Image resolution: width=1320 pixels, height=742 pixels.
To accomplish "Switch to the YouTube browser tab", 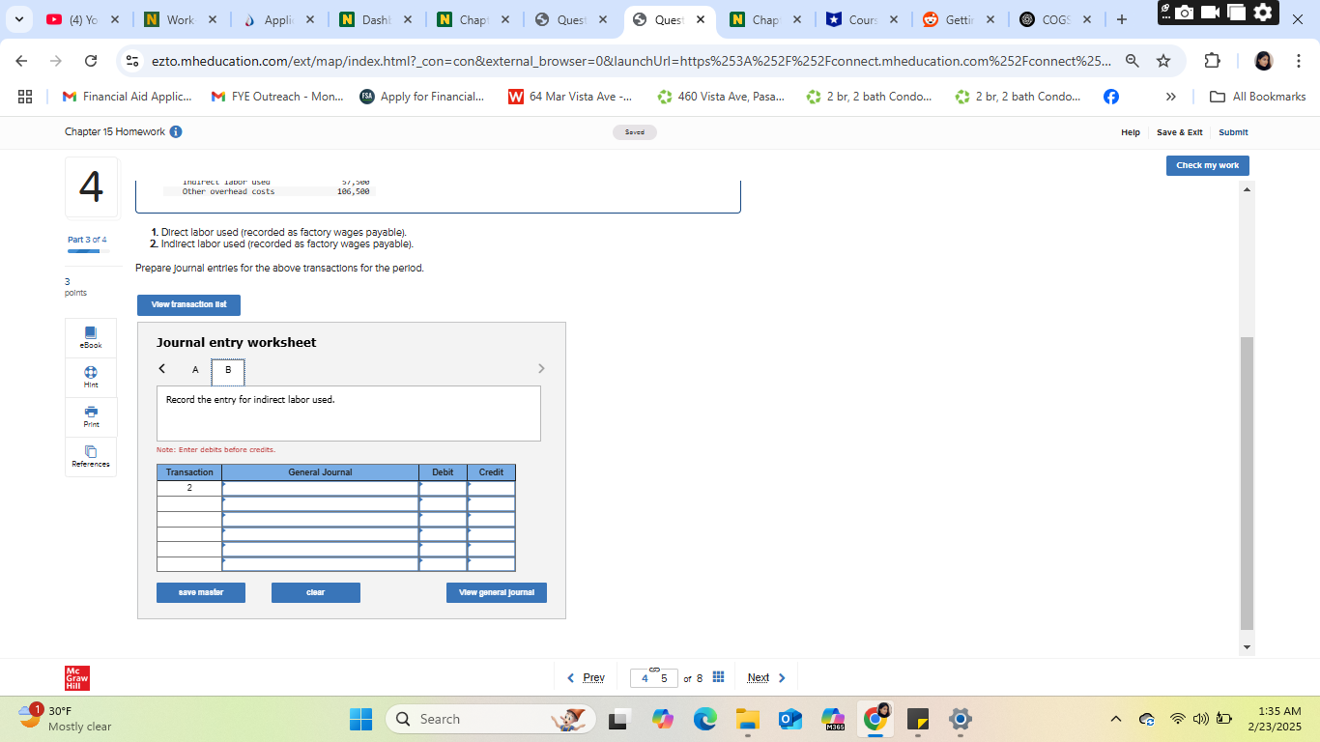I will click(83, 19).
